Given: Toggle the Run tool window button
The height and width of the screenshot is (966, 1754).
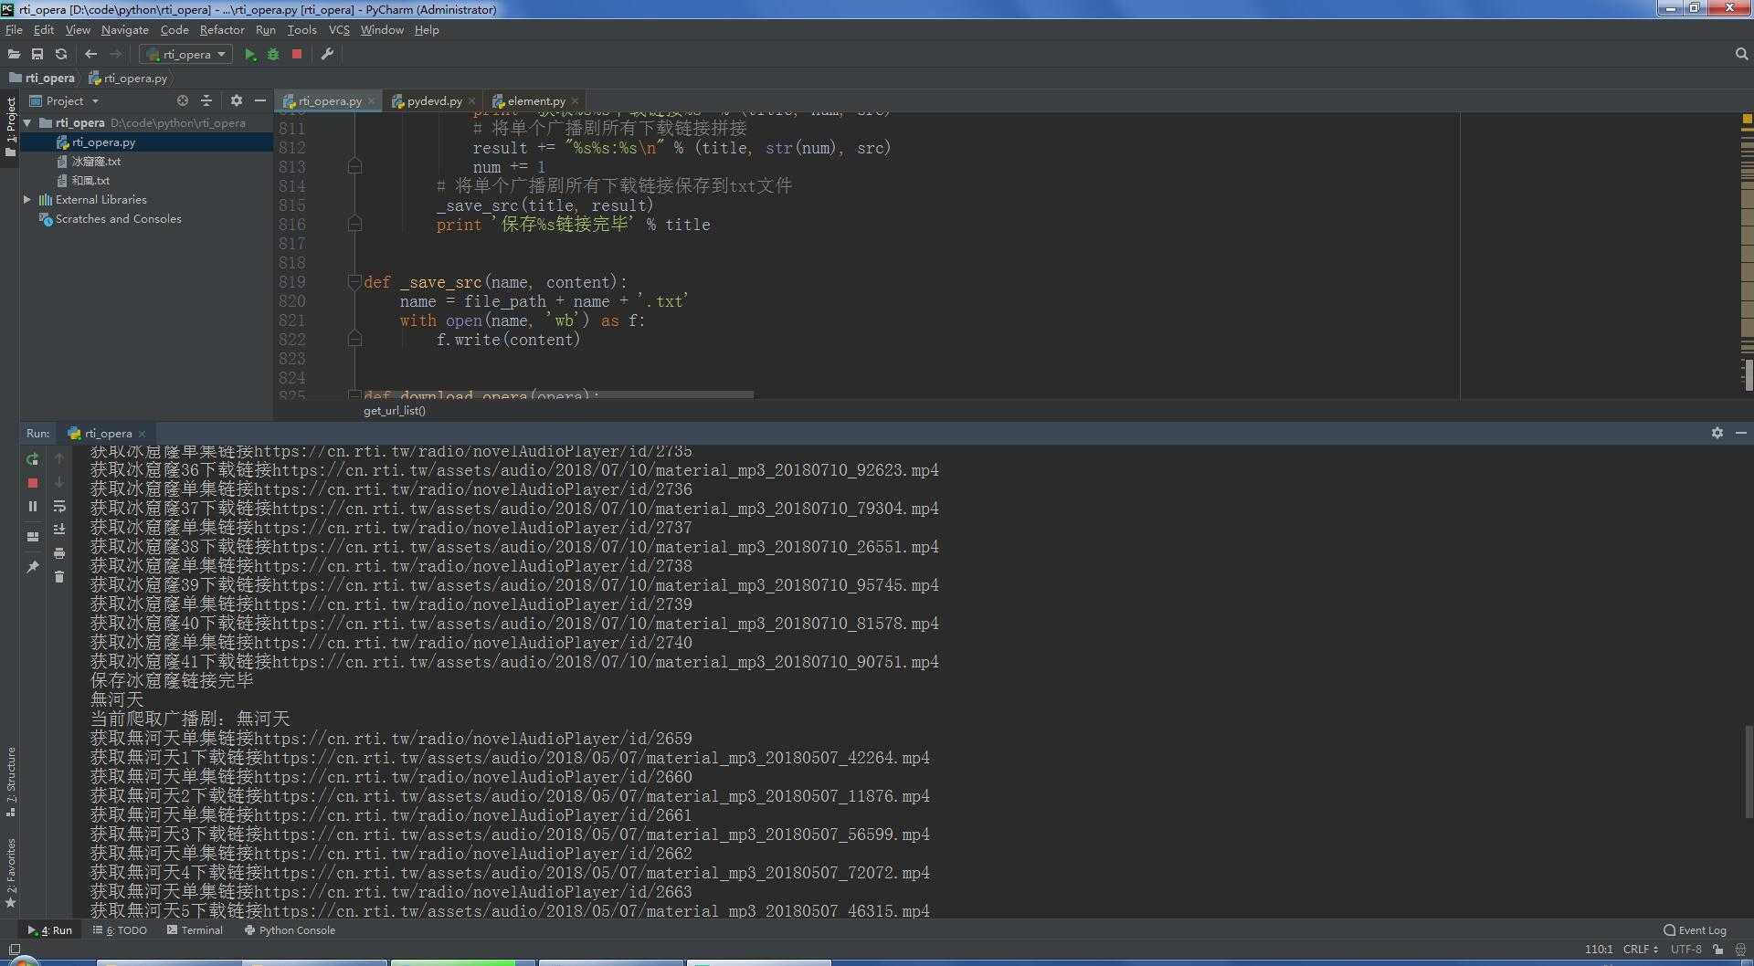Looking at the screenshot, I should pos(50,930).
